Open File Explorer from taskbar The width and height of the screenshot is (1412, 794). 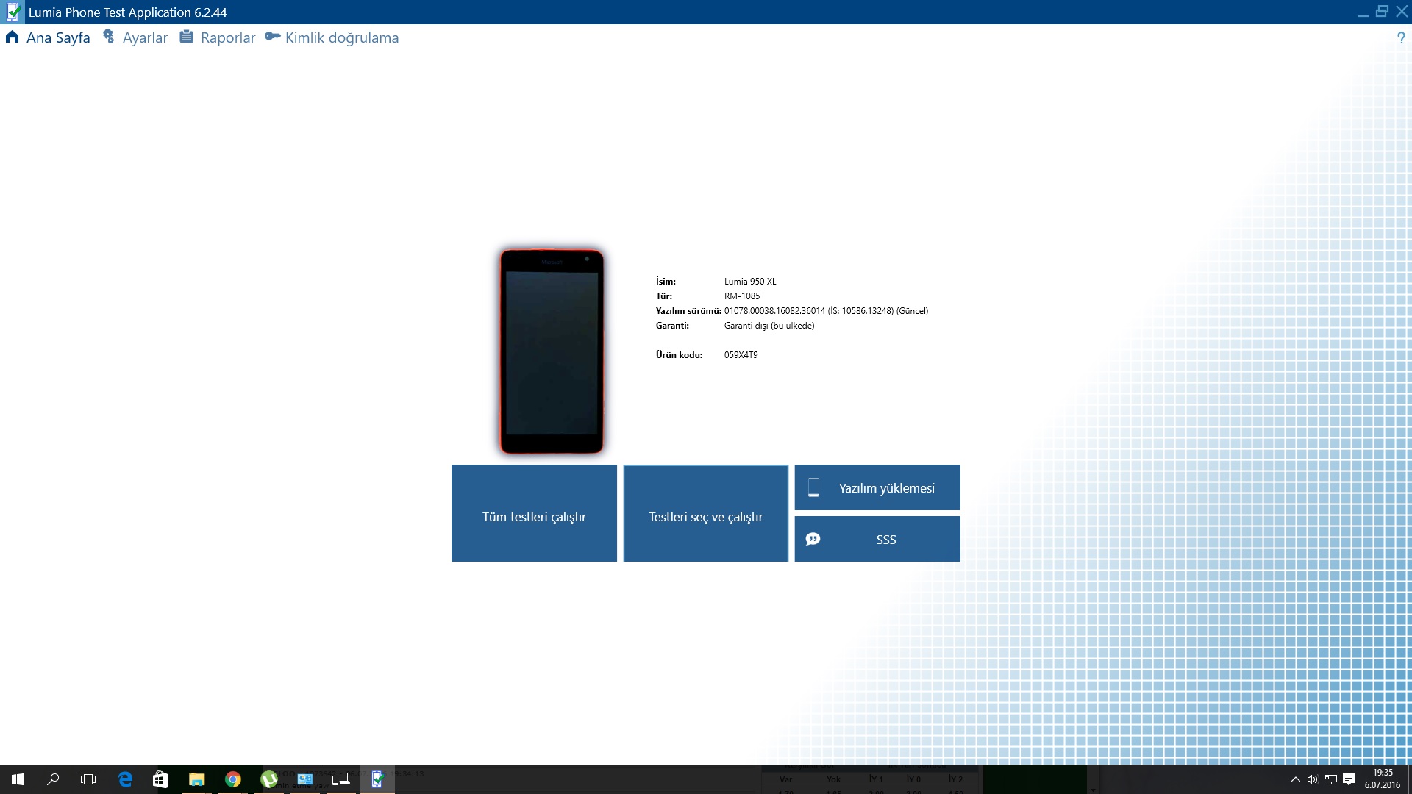click(x=196, y=779)
